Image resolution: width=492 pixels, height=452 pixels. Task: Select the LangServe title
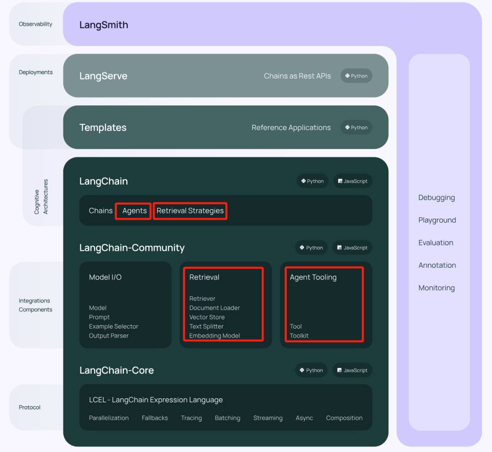click(x=103, y=76)
